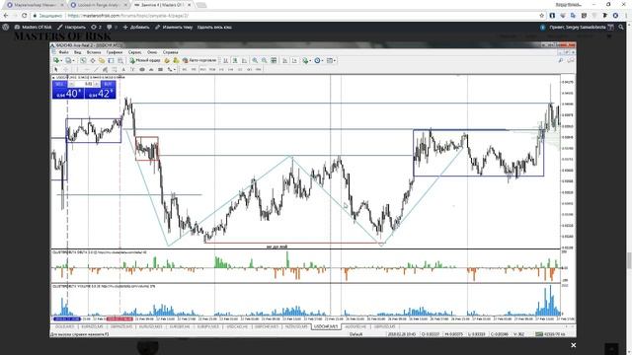Bookmark page with the star icon
Image resolution: width=632 pixels, height=355 pixels.
tap(541, 16)
